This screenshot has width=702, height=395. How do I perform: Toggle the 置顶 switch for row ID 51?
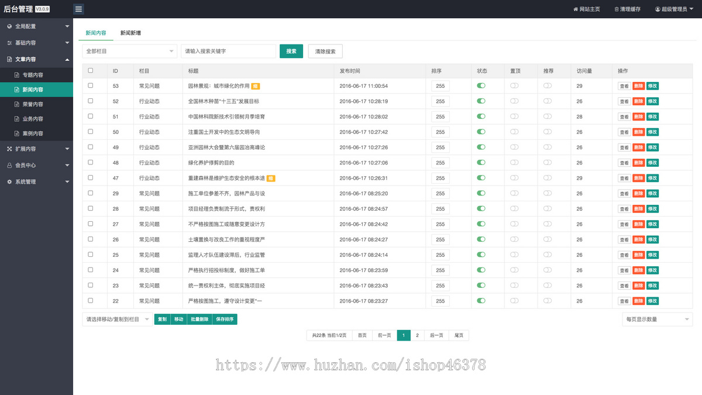coord(514,116)
